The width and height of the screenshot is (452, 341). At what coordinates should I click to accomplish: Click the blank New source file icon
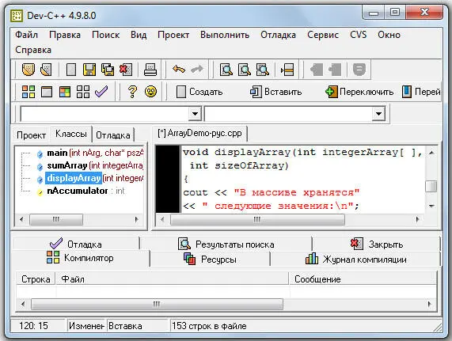71,70
